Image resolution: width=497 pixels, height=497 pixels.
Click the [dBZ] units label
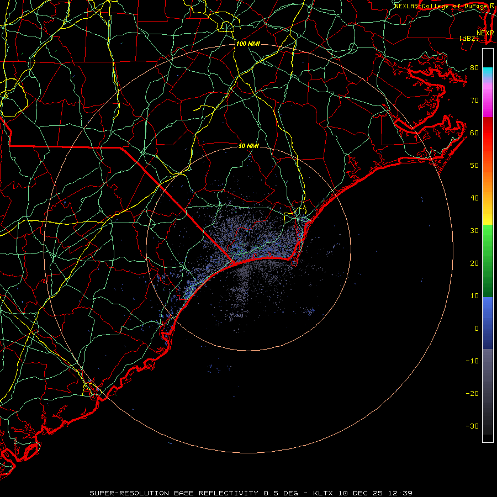coord(469,38)
